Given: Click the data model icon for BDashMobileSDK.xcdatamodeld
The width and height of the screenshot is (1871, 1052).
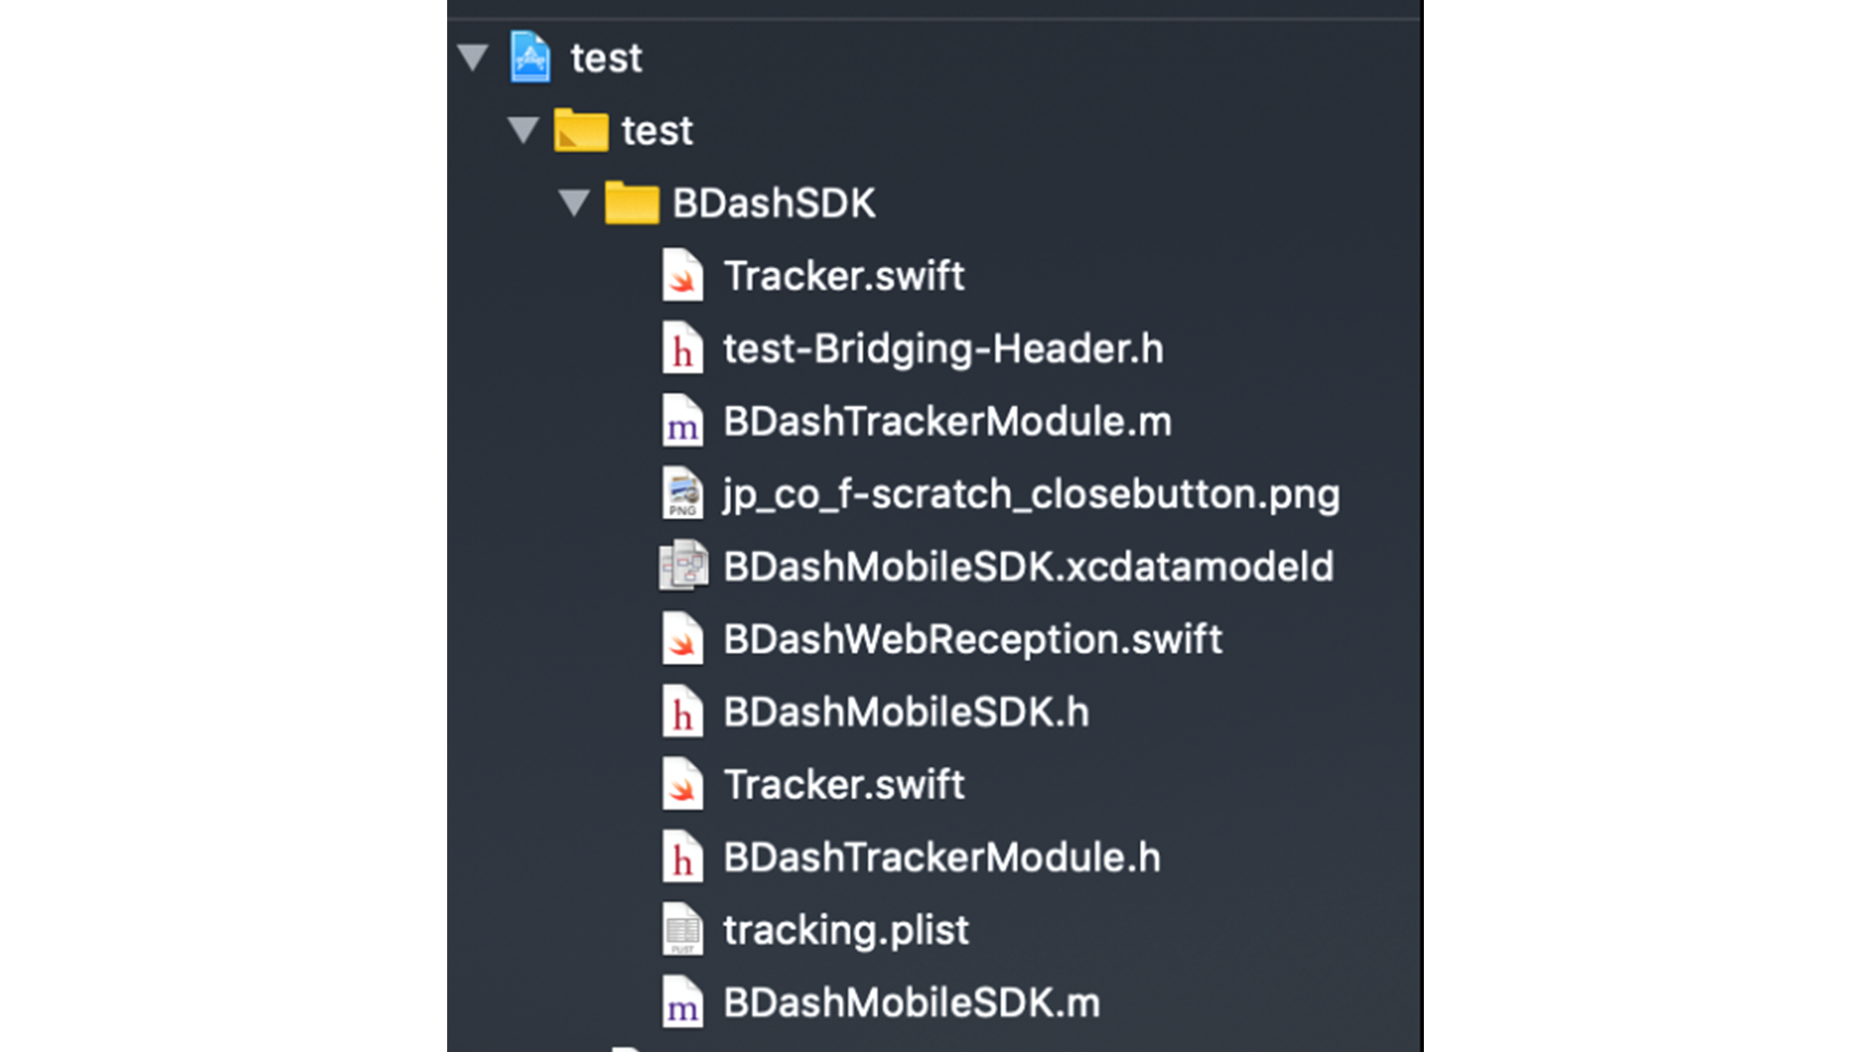Looking at the screenshot, I should click(x=683, y=566).
